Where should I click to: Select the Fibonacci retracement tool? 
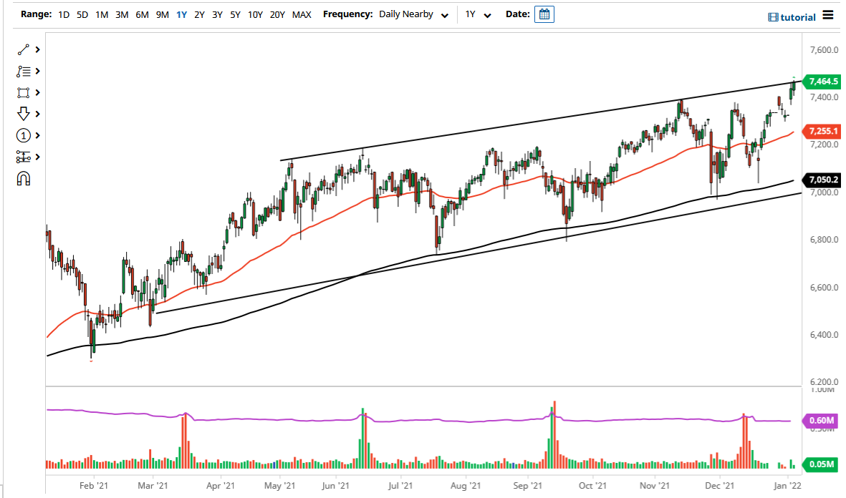[22, 157]
